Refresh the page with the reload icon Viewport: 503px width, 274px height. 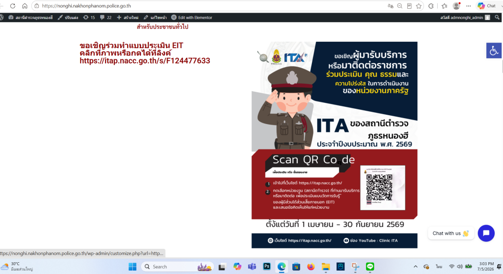tap(13, 6)
